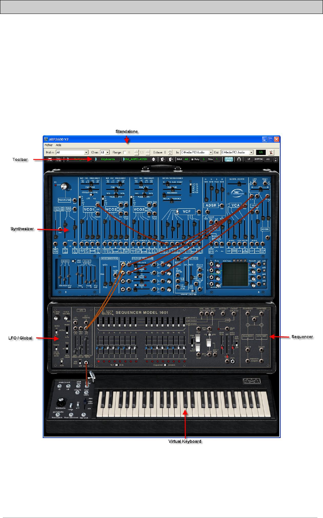Click the keyboard transpose knob
The image size is (323, 518).
pyautogui.click(x=61, y=402)
